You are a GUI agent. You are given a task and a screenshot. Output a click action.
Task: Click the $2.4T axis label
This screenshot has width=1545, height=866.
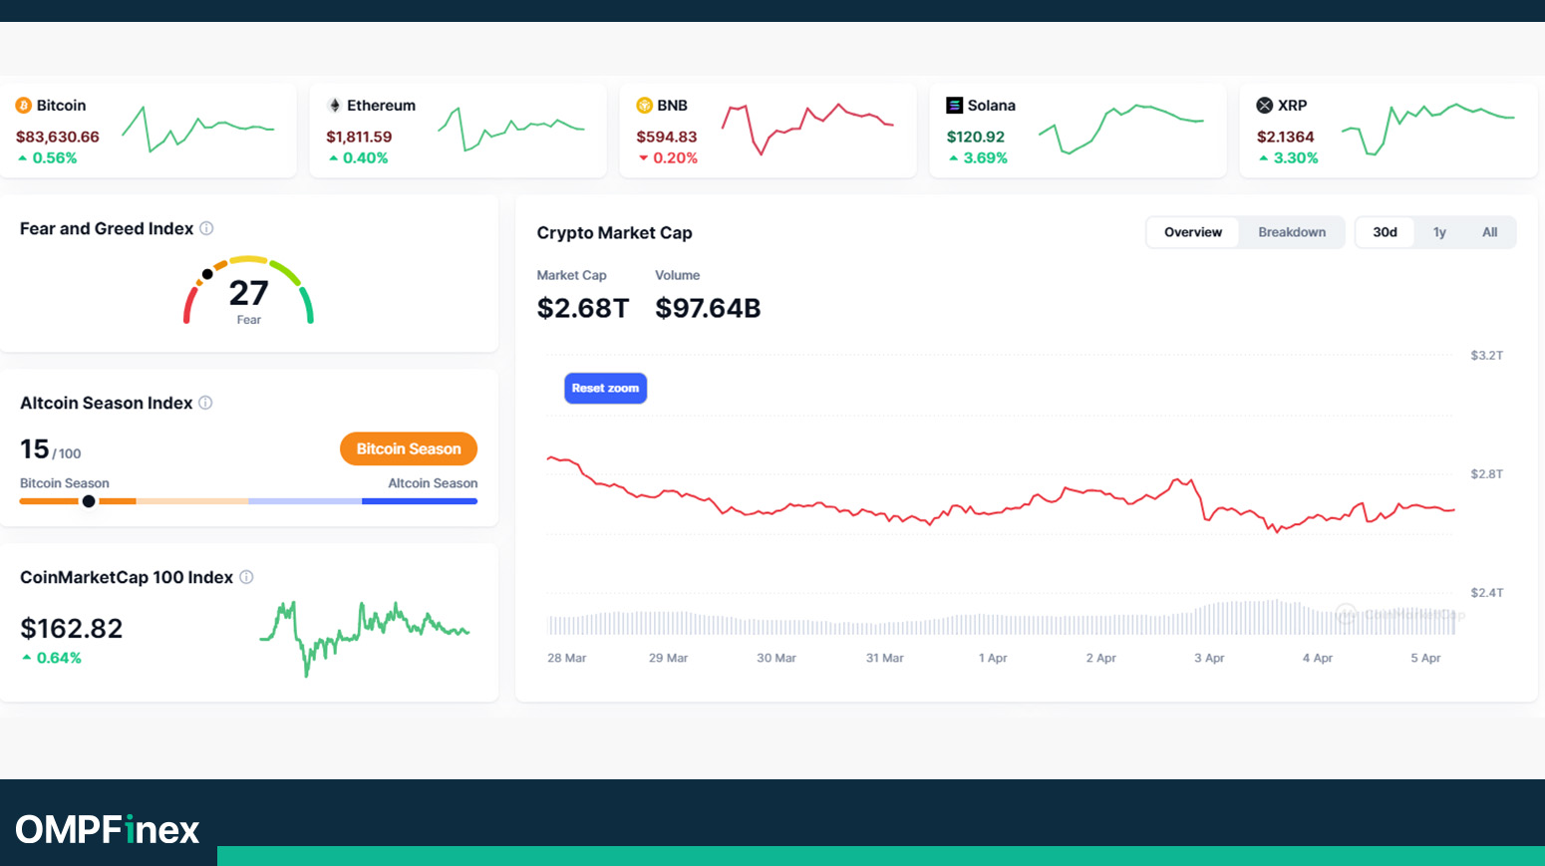click(1486, 592)
